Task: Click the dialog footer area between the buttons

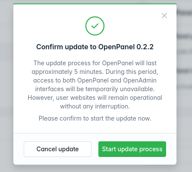Action: click(x=95, y=149)
